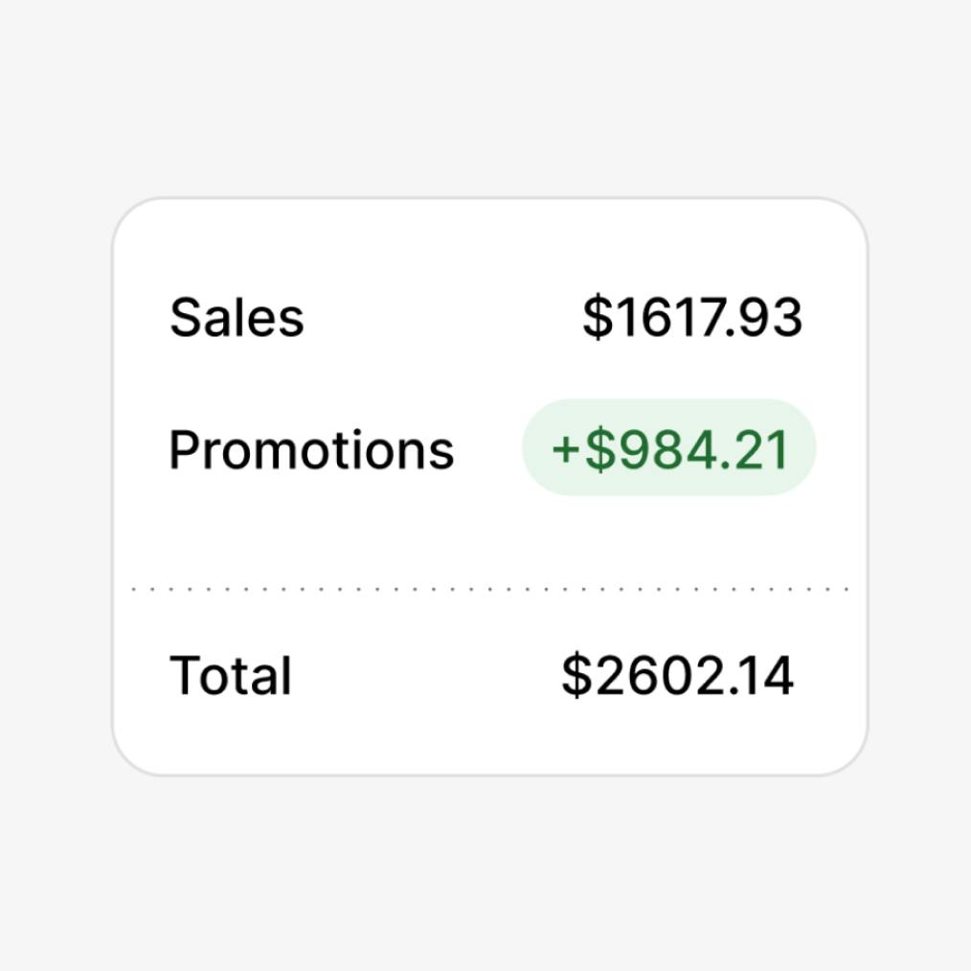Click the dotted divider line above Total

point(489,589)
